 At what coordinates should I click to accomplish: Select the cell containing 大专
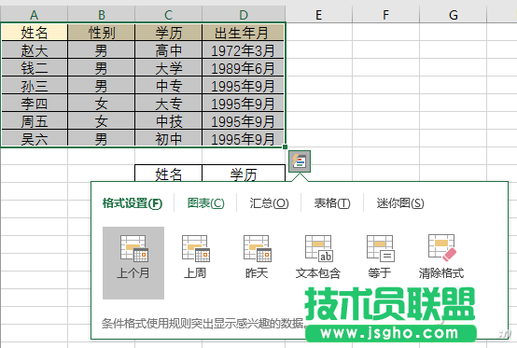click(169, 104)
